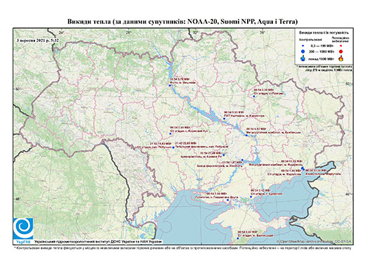The image size is (365, 258).
Task: Click the large red circle legend marker
Action: point(340,52)
